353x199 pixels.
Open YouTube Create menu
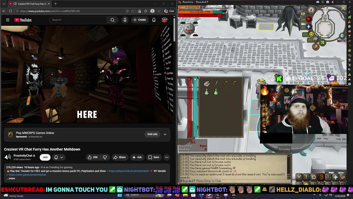click(x=140, y=20)
